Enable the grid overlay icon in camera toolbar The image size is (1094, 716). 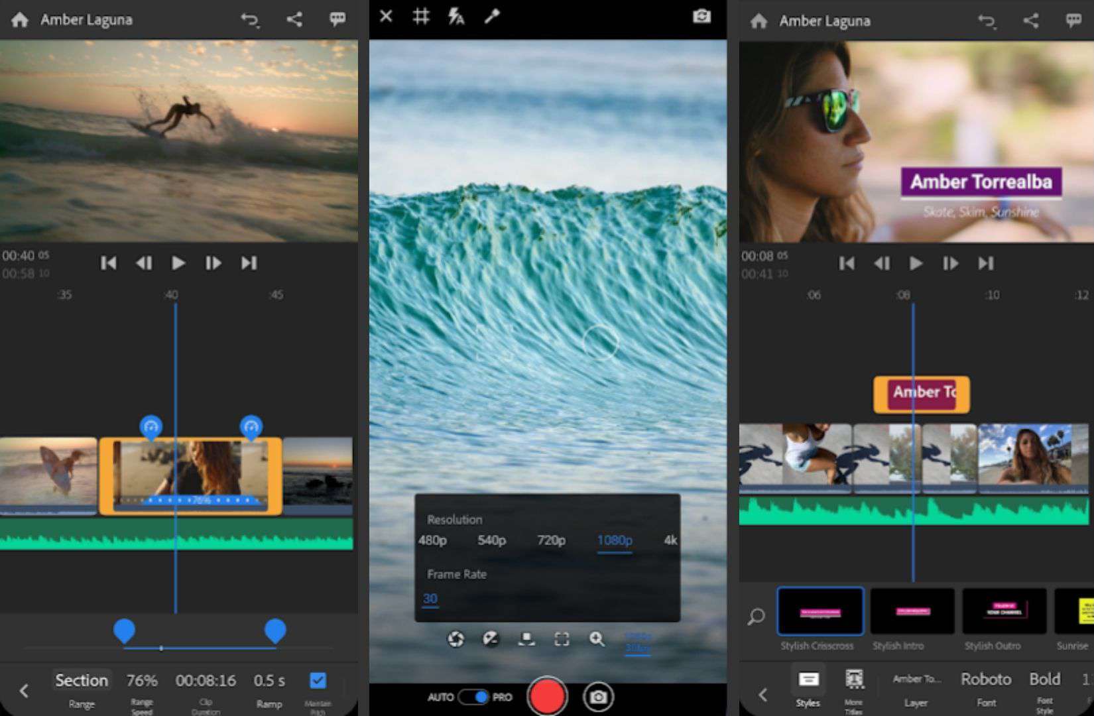coord(422,16)
